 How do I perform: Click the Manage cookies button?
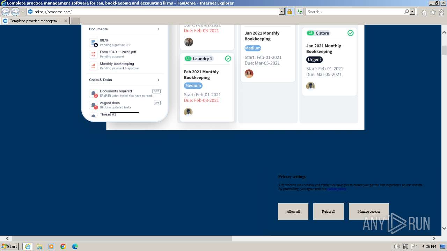pyautogui.click(x=369, y=212)
